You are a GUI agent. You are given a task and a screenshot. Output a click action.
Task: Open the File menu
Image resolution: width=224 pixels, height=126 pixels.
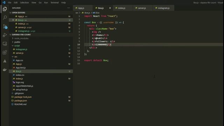click(x=9, y=2)
